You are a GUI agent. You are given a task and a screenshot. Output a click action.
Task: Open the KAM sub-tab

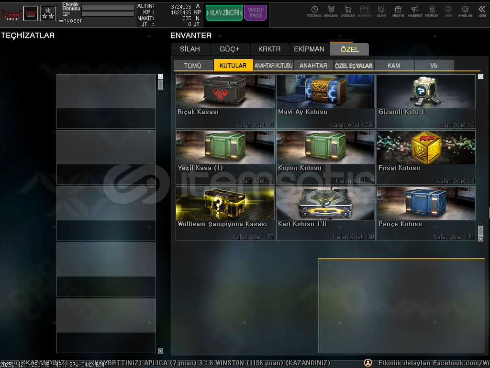(394, 65)
